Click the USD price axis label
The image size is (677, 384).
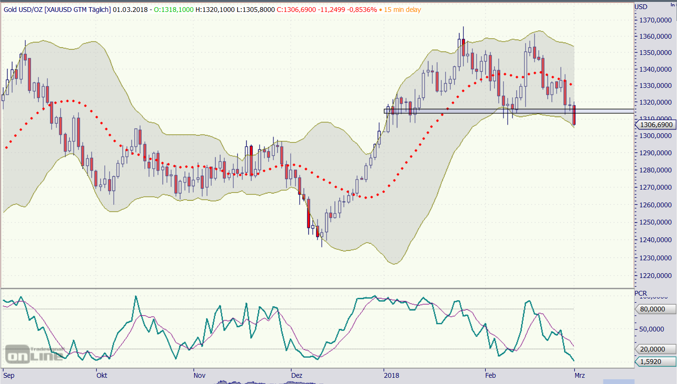(x=641, y=7)
